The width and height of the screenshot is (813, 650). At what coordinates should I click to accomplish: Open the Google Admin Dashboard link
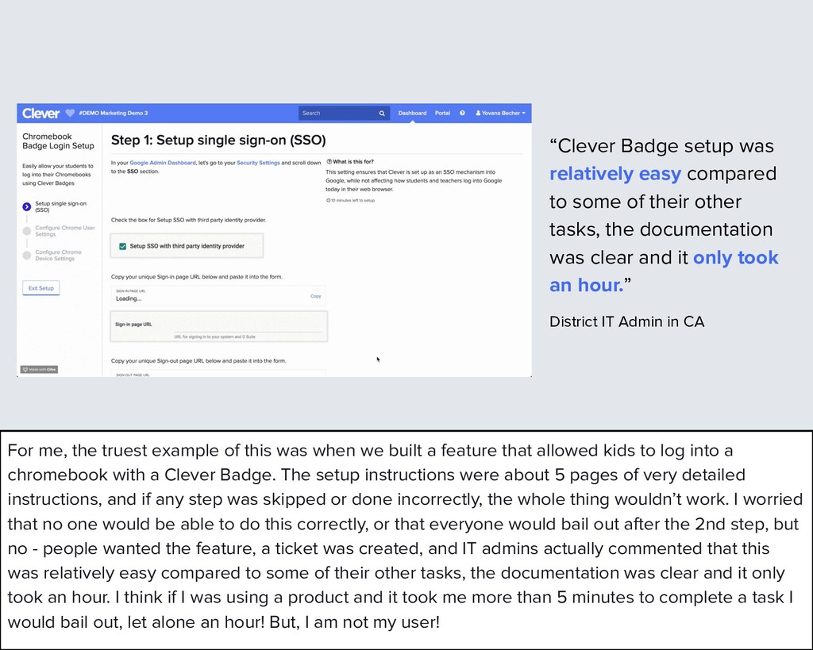tap(163, 163)
